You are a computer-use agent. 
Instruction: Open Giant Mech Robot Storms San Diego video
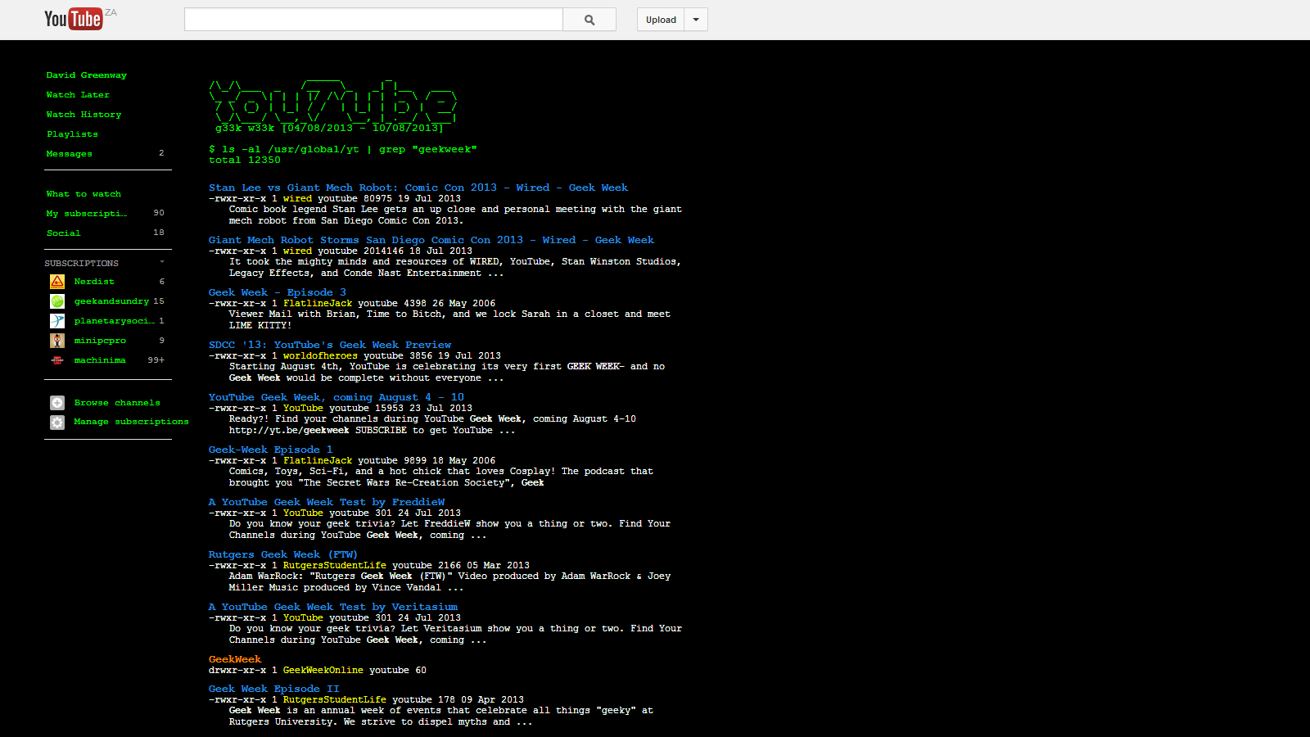431,240
